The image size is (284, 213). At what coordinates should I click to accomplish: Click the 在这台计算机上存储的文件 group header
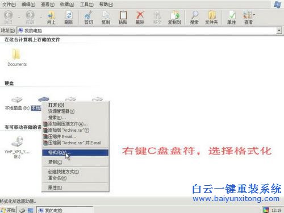click(32, 39)
